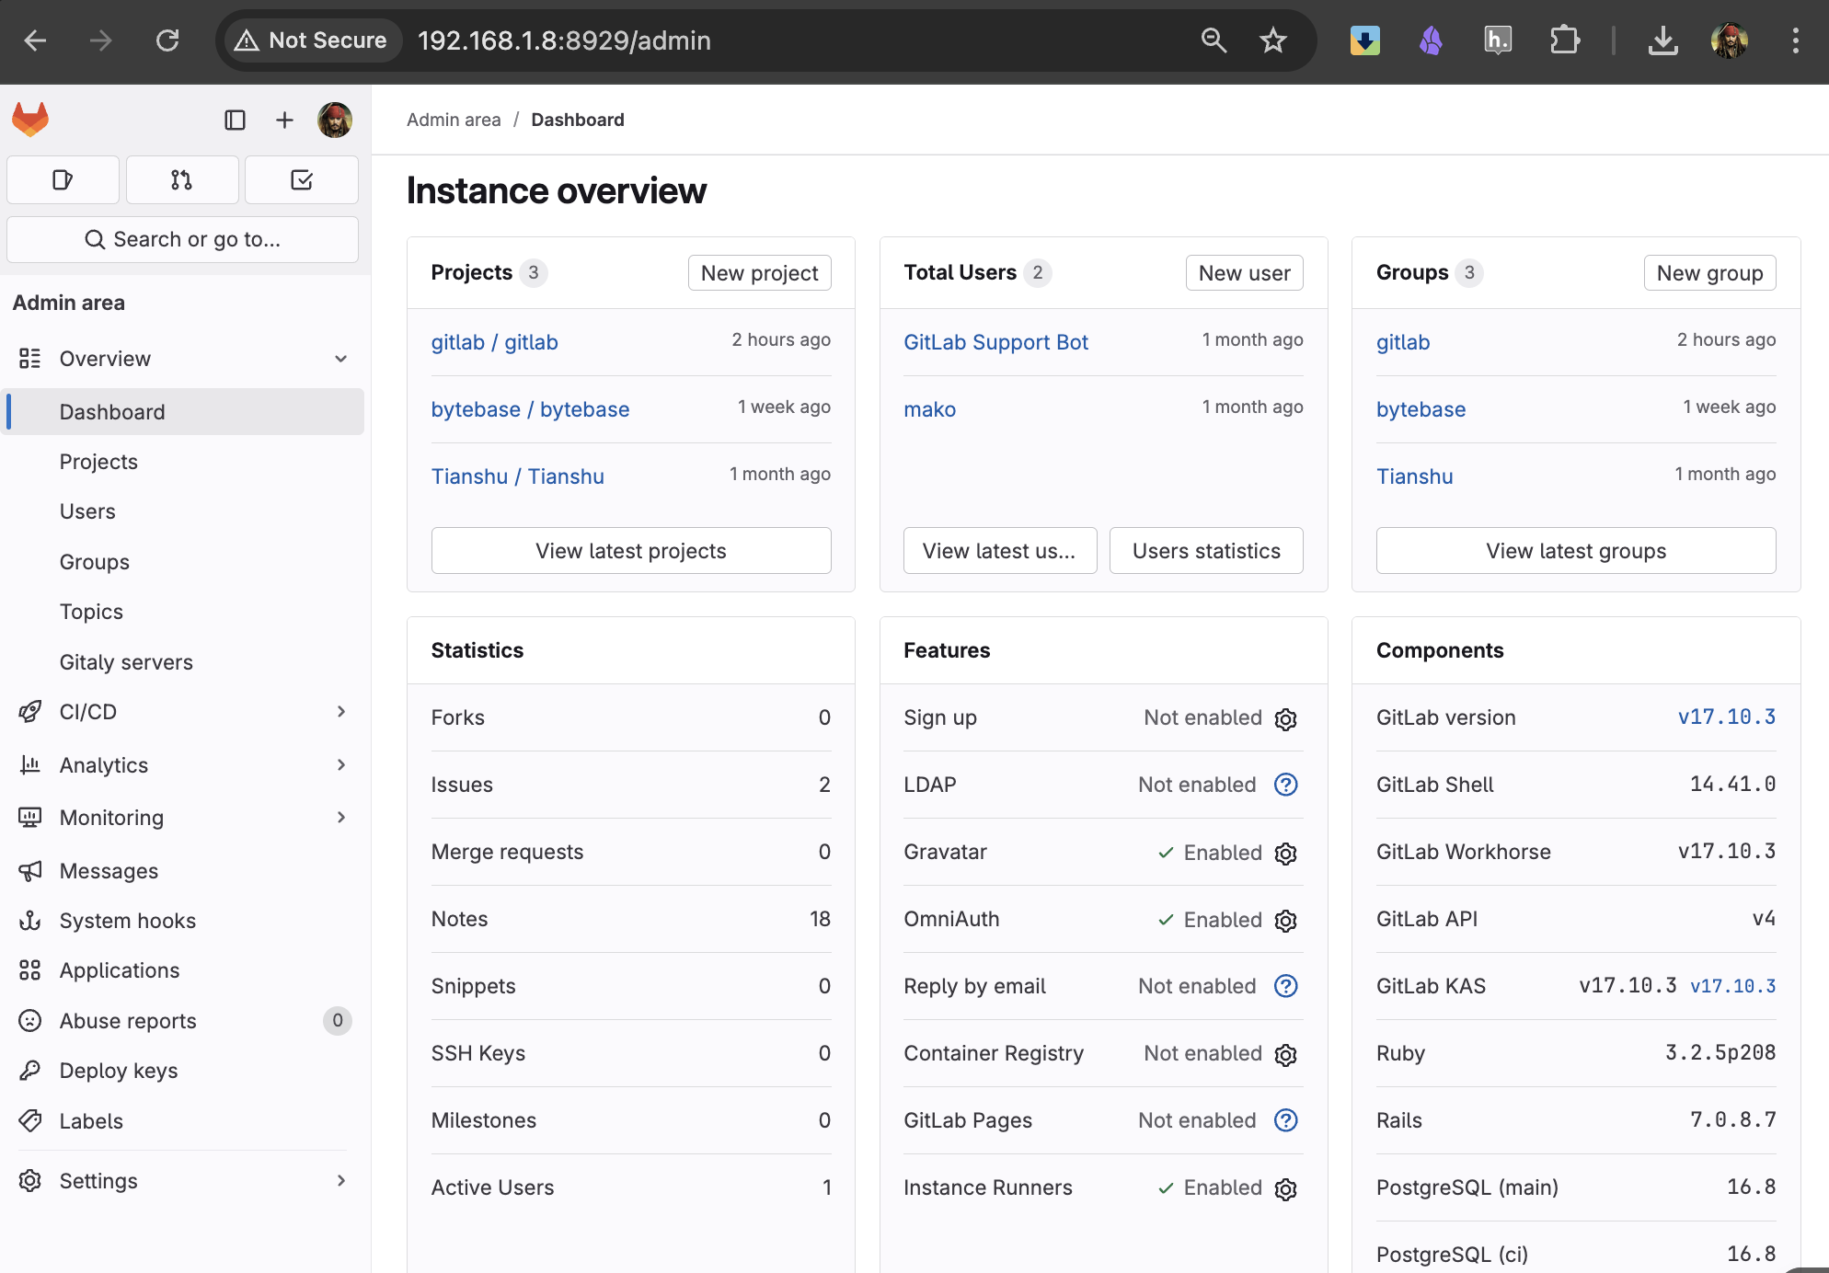Open LDAP help question icon
Screen dimensions: 1829x1273
1286,785
